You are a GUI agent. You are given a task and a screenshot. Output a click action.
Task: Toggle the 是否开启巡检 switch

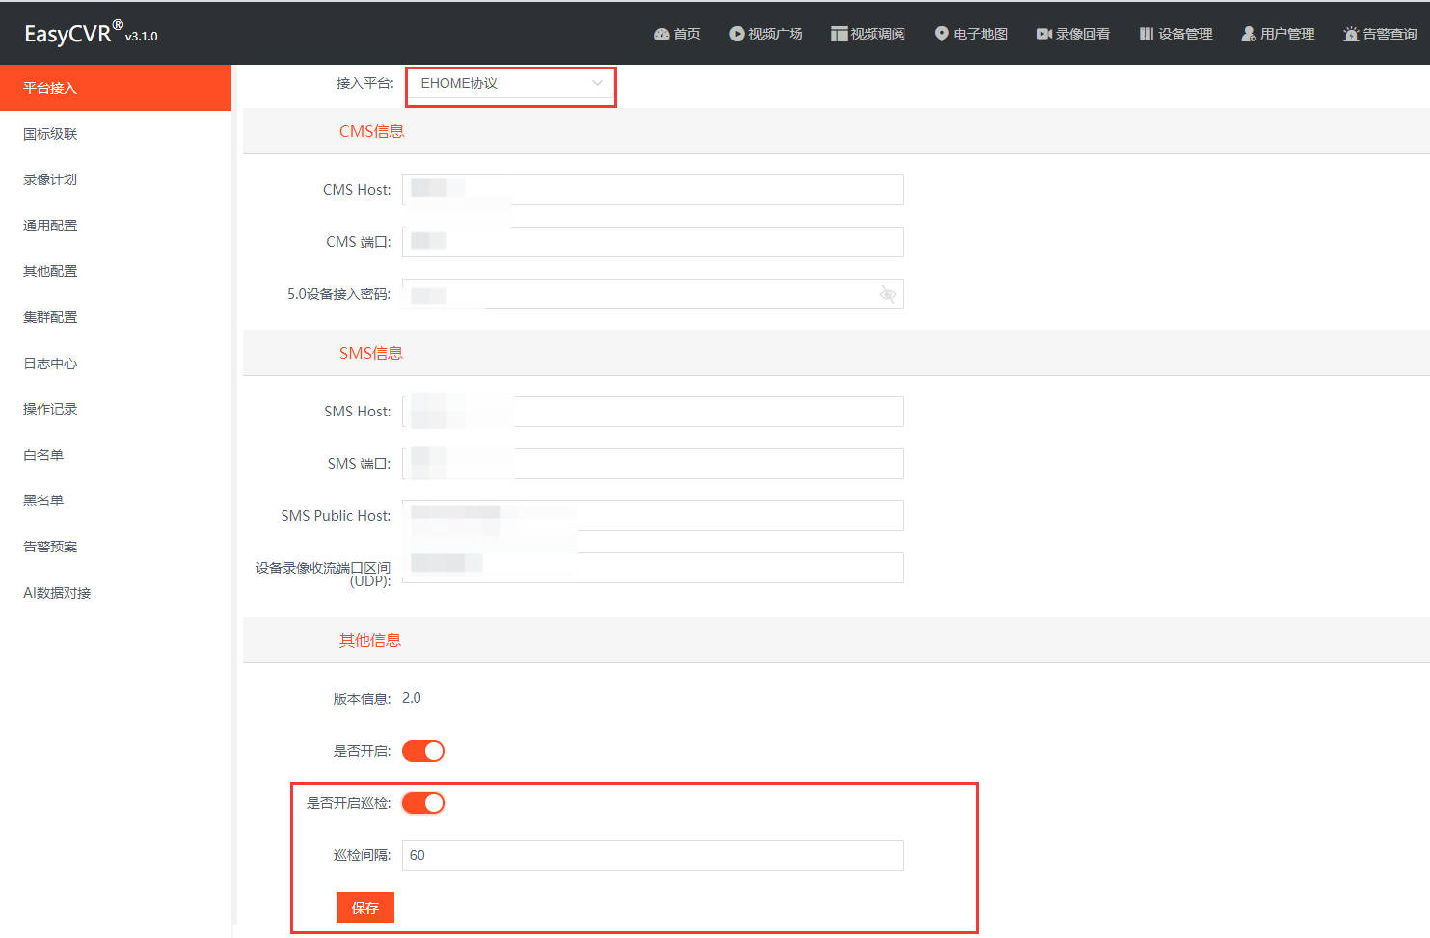[x=423, y=803]
